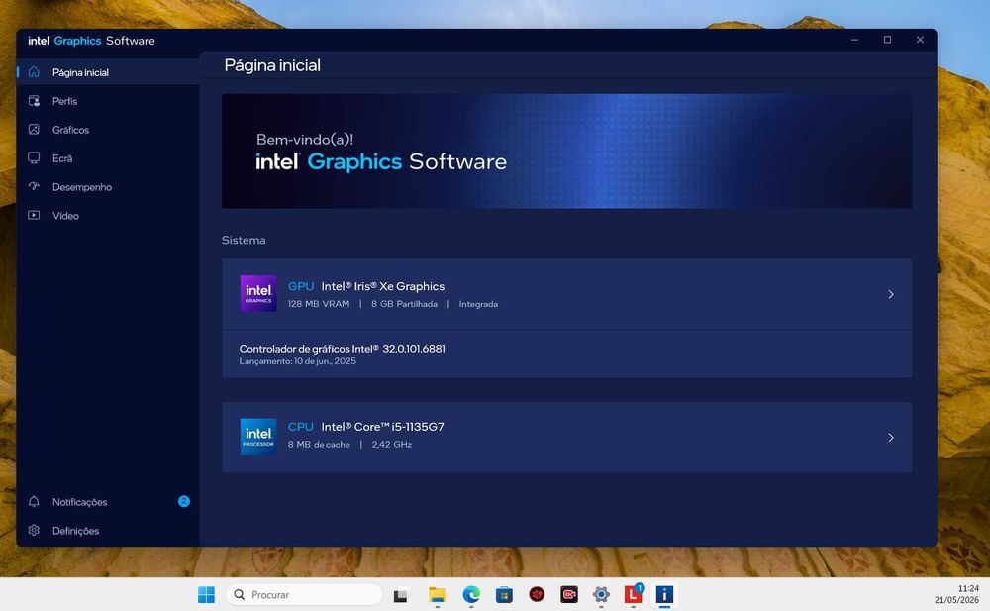The height and width of the screenshot is (611, 990).
Task: Open Windows Settings gear in the taskbar
Action: (601, 594)
